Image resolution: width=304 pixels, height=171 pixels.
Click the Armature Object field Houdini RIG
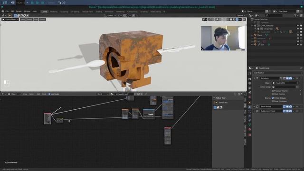(x=285, y=83)
